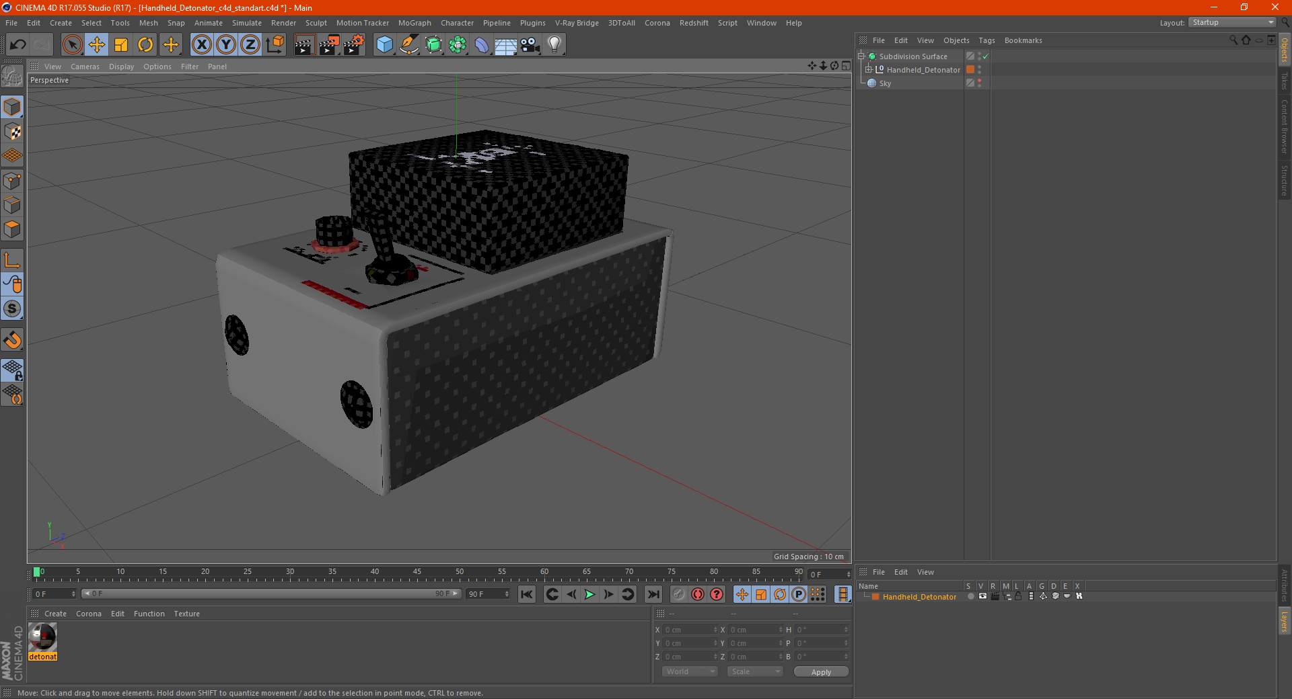Add a Light object
This screenshot has width=1292, height=699.
pos(554,45)
